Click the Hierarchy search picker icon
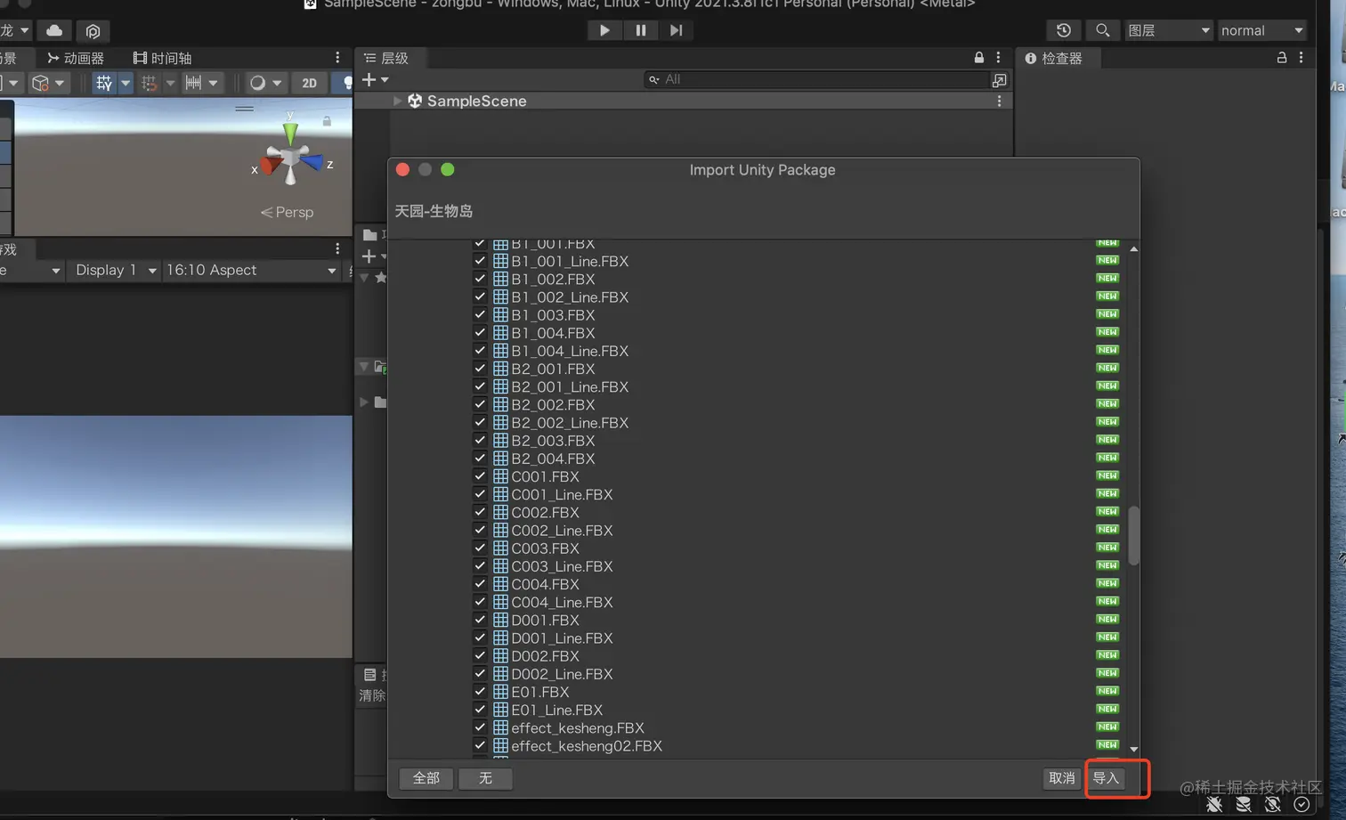Image resolution: width=1346 pixels, height=820 pixels. coord(1000,80)
